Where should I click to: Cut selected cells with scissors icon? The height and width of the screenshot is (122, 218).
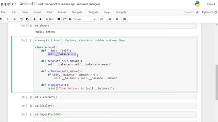click(x=15, y=19)
